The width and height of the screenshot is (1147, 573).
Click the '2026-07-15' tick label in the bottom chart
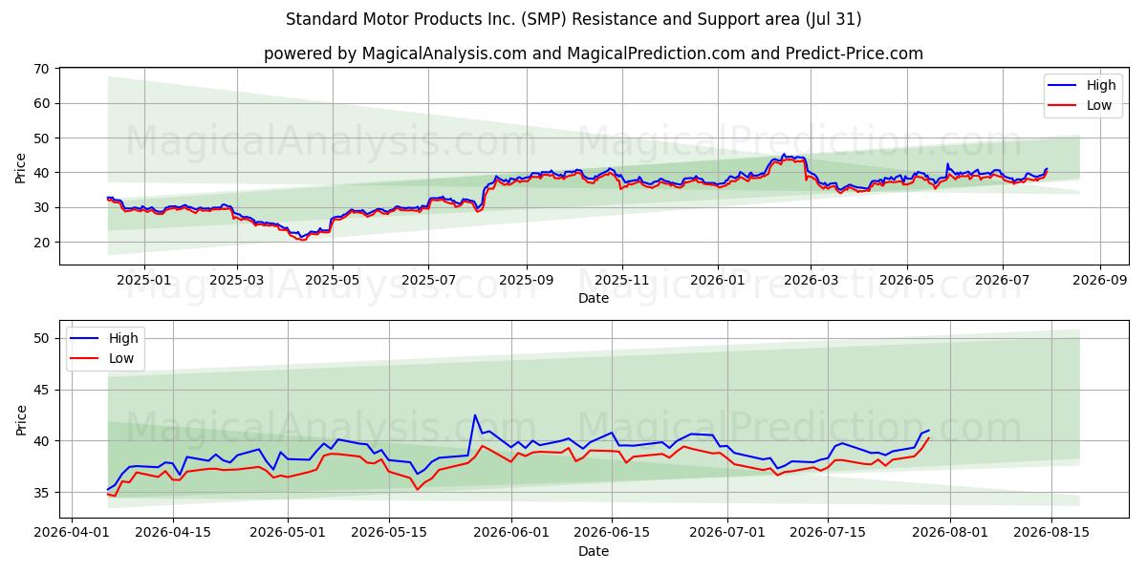(828, 534)
